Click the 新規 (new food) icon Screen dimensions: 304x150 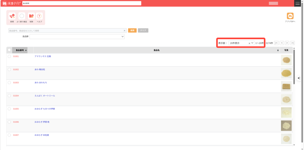pos(12,16)
